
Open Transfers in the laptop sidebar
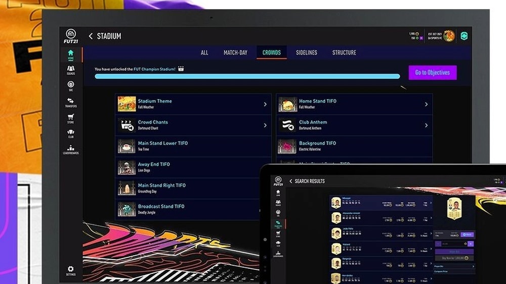[71, 103]
